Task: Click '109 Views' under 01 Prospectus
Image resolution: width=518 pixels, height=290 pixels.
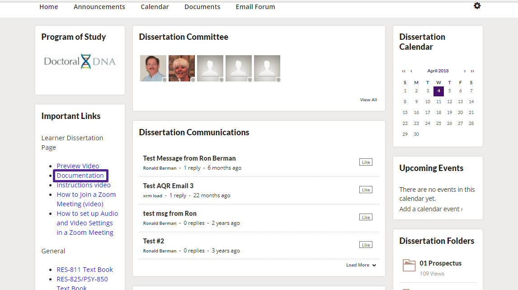Action: tap(432, 274)
